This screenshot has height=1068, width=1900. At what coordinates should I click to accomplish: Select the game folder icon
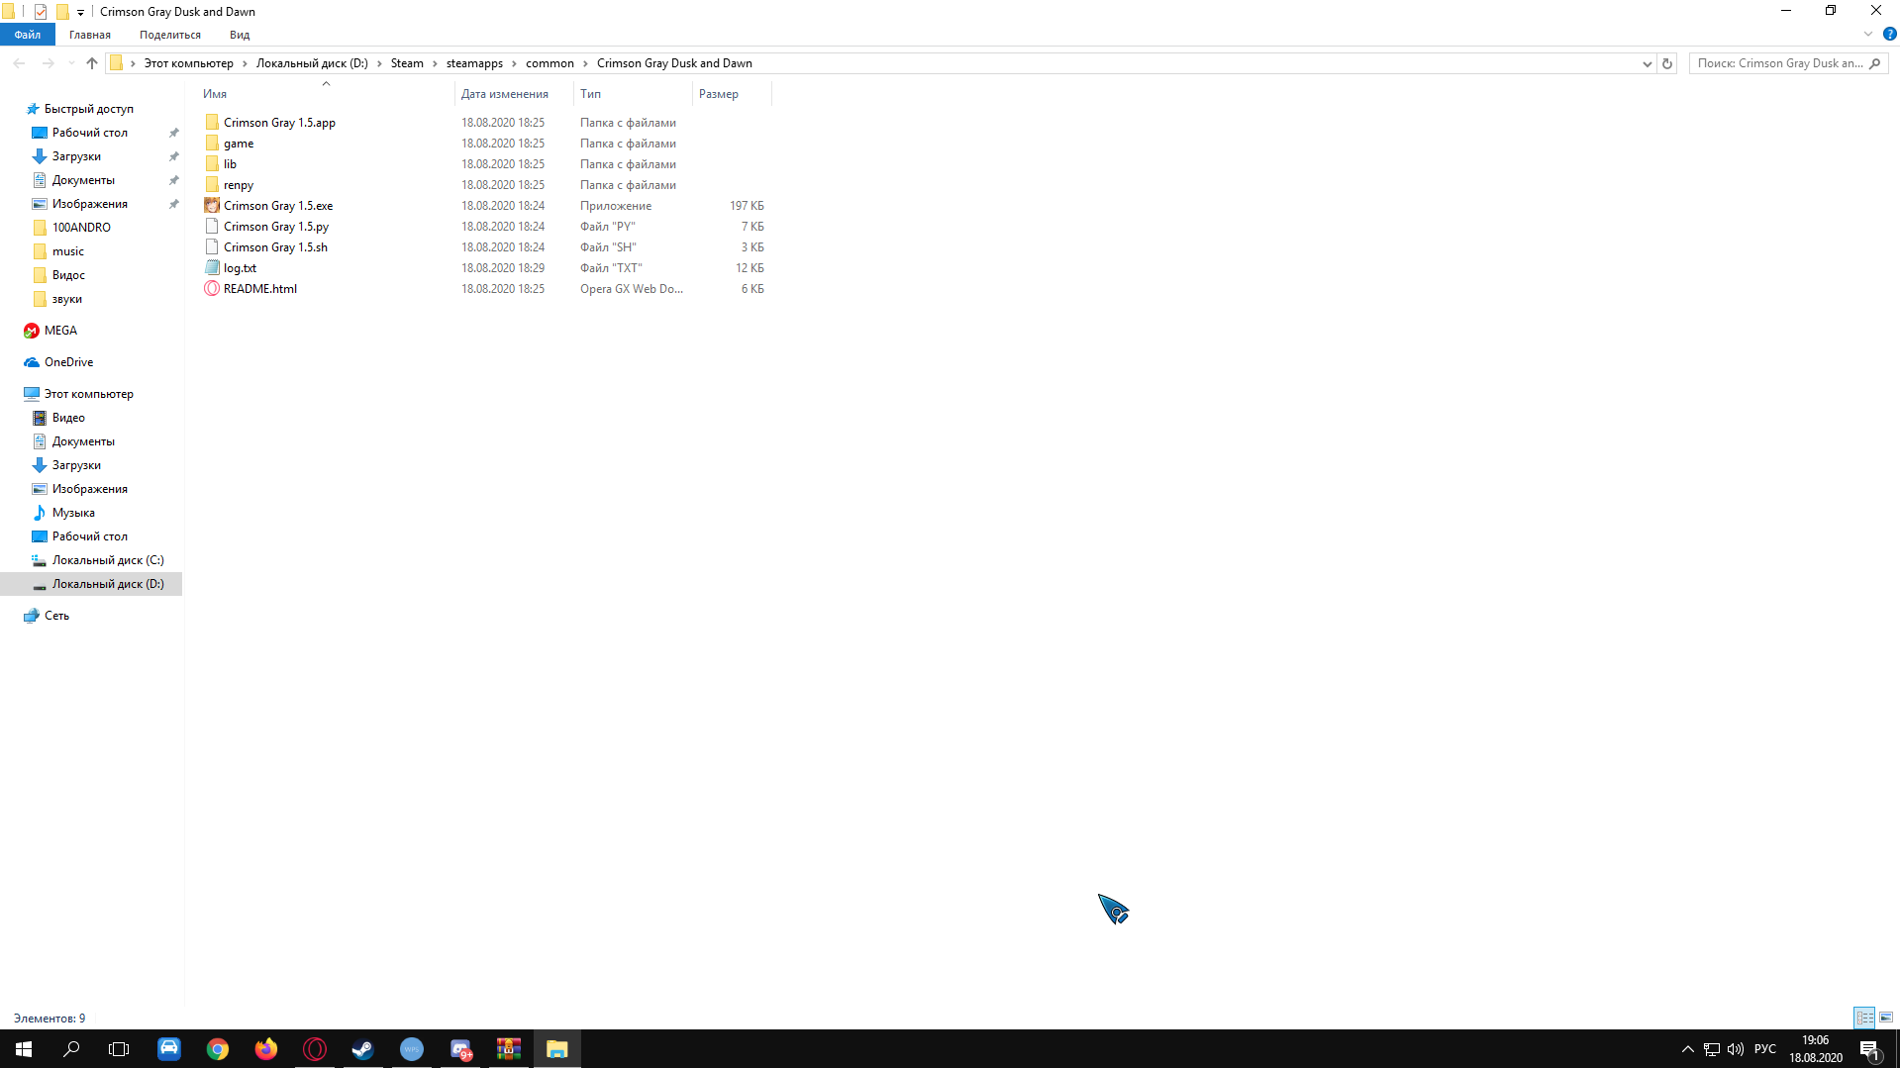[x=212, y=144]
